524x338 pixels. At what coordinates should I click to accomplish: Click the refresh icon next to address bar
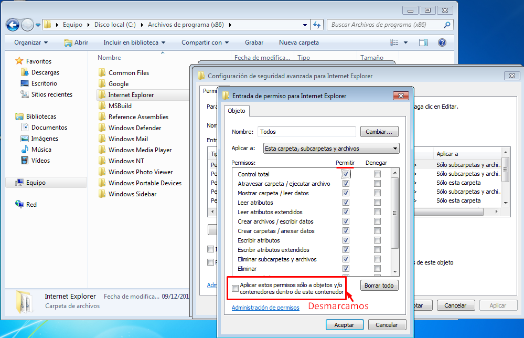317,25
